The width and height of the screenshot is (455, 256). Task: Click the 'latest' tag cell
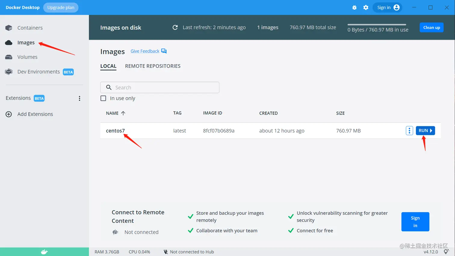tap(180, 131)
